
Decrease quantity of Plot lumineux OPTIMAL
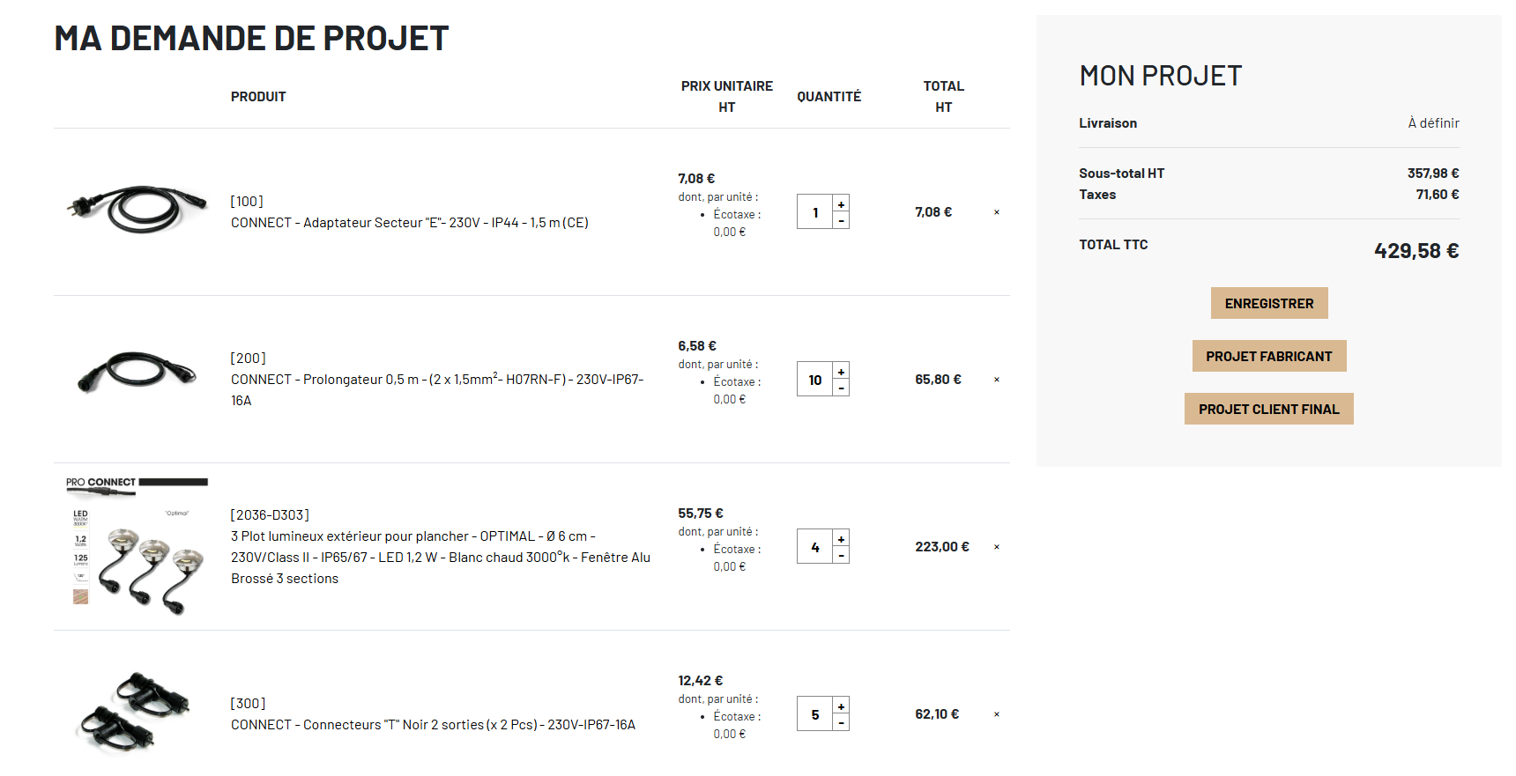[841, 556]
